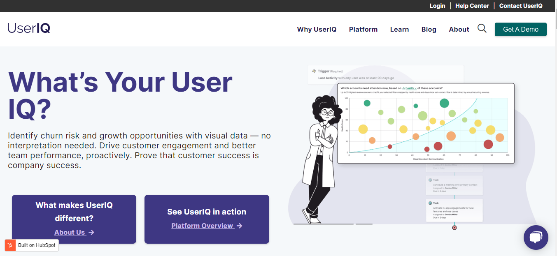Click the accounts bubble chart image
The image size is (557, 256).
[426, 123]
